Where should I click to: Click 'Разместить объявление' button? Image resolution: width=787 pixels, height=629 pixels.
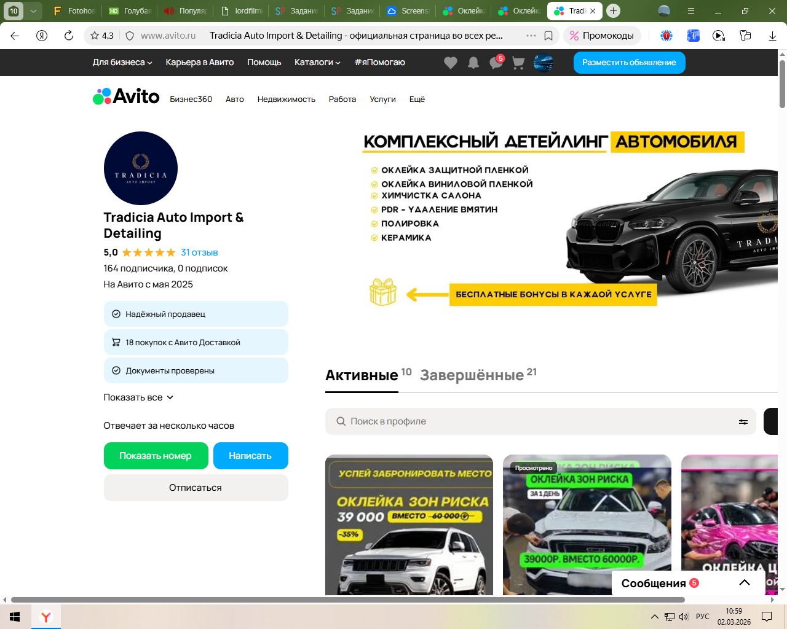[x=629, y=63]
